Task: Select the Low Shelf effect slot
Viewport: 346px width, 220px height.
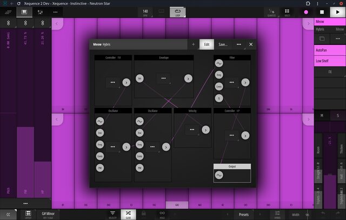Action: tap(330, 61)
